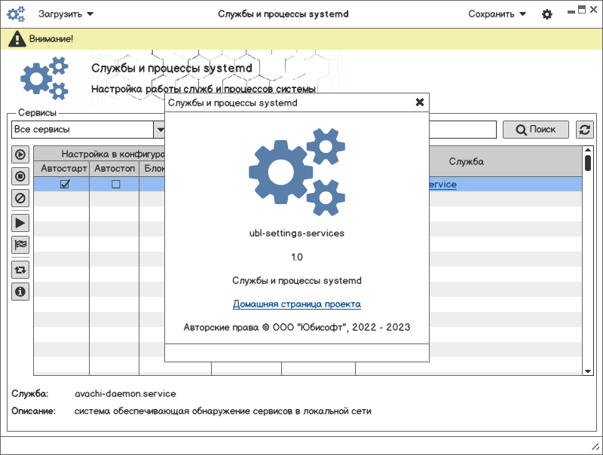Click the services list scrollbar down arrow

tap(588, 371)
